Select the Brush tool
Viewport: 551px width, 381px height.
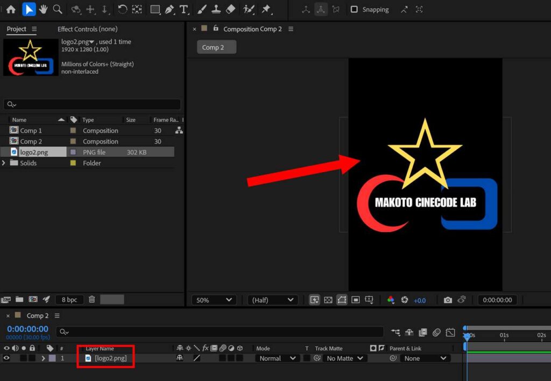point(201,10)
